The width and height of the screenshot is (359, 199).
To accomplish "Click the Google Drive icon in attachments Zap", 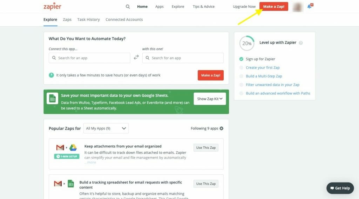I will coord(73,147).
